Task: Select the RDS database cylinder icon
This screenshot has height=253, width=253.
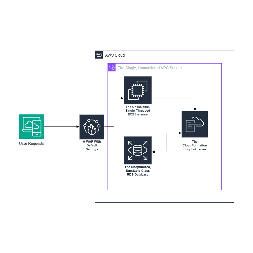Action: (x=138, y=150)
